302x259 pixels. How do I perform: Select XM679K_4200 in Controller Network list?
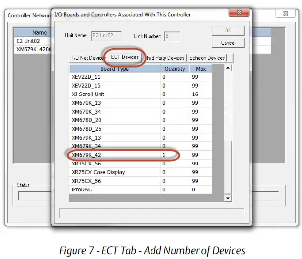point(33,49)
